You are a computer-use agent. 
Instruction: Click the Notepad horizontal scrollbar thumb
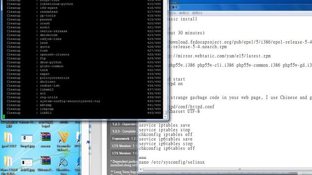239,170
